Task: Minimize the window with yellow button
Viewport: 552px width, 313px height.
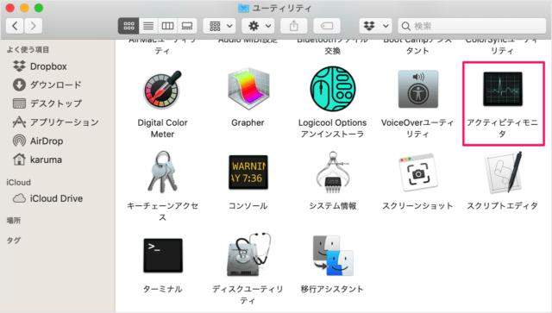Action: [24, 8]
